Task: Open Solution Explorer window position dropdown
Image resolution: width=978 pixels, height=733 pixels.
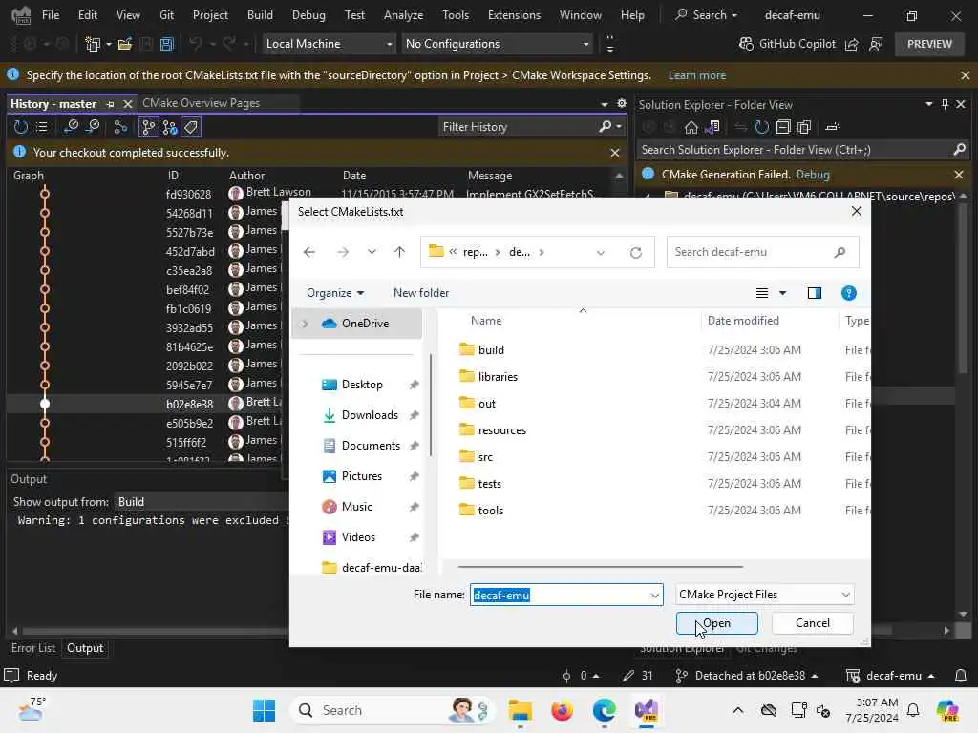Action: (928, 104)
